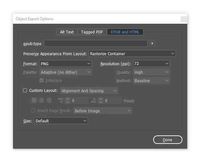Select the align center icon
The height and width of the screenshot is (163, 208).
[x=42, y=100]
